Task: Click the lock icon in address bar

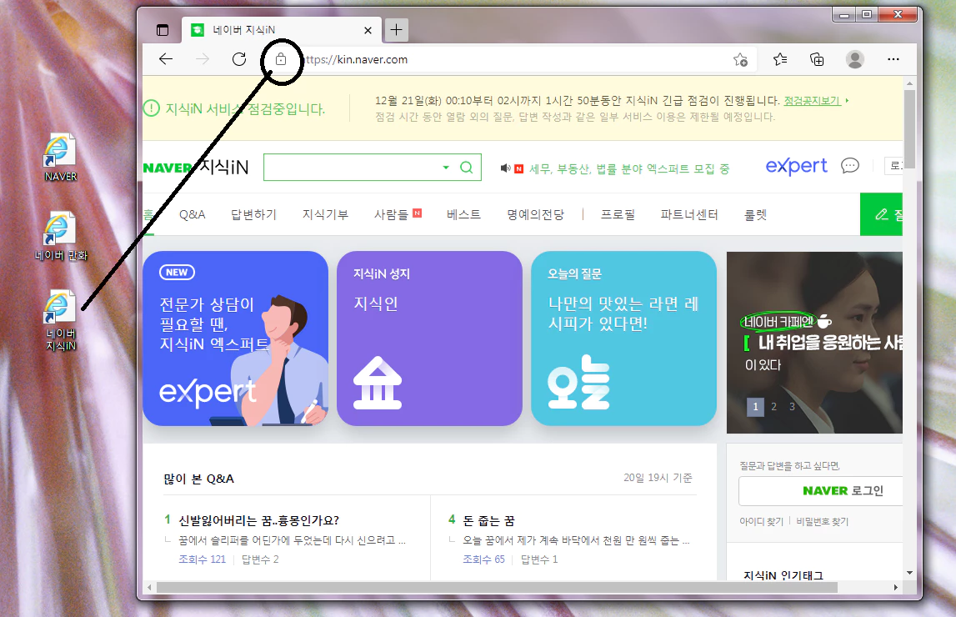Action: (280, 59)
